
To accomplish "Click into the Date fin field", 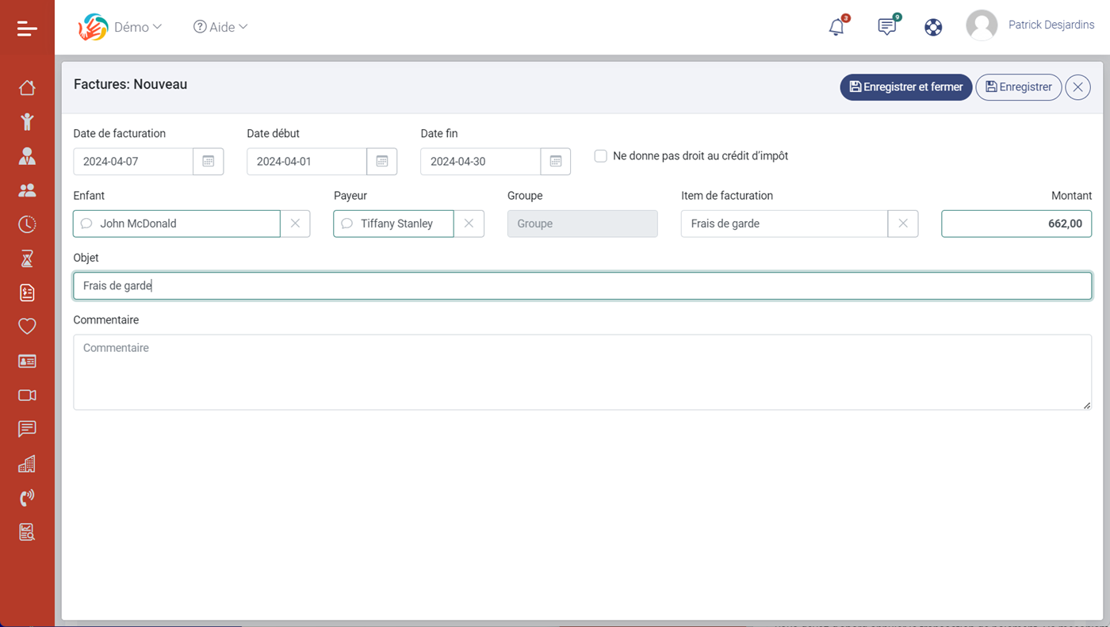I will (480, 161).
